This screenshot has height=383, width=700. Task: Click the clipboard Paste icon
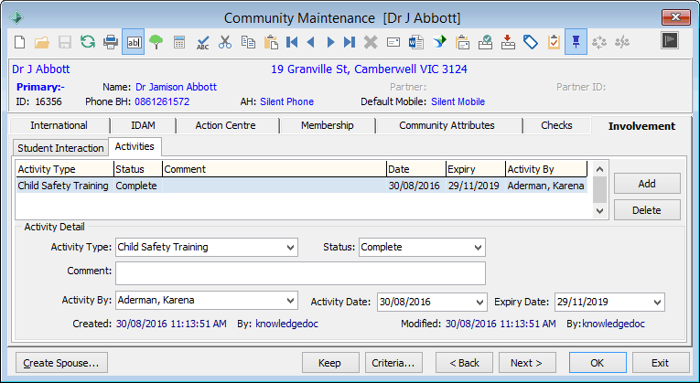[271, 42]
